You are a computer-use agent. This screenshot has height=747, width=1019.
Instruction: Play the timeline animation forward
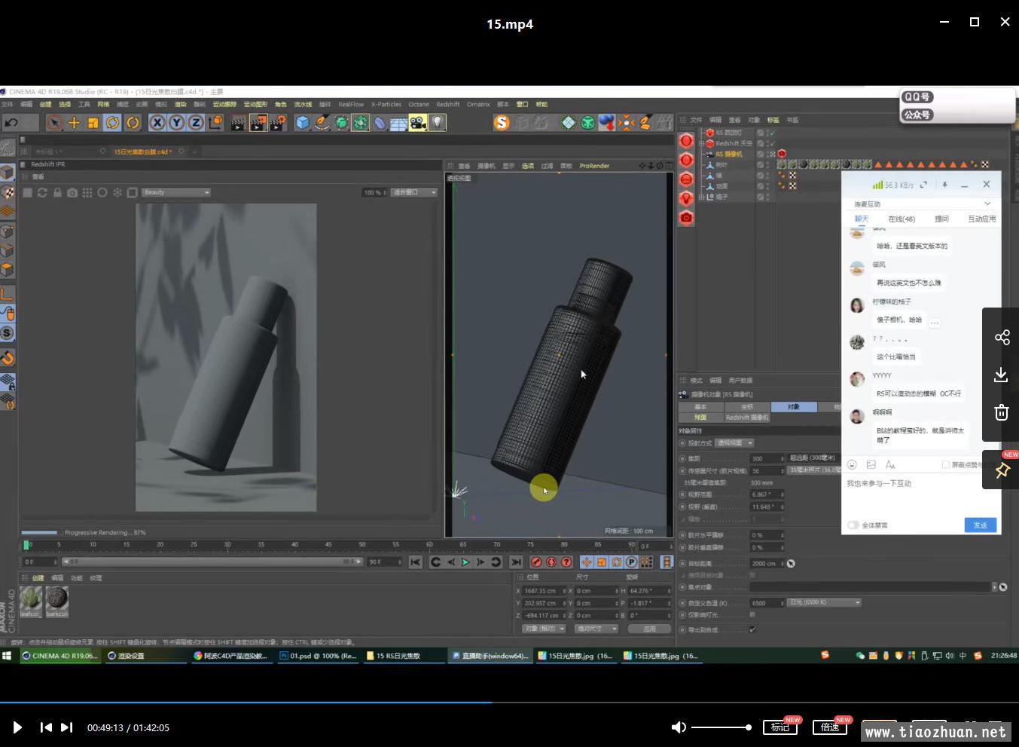(x=465, y=562)
